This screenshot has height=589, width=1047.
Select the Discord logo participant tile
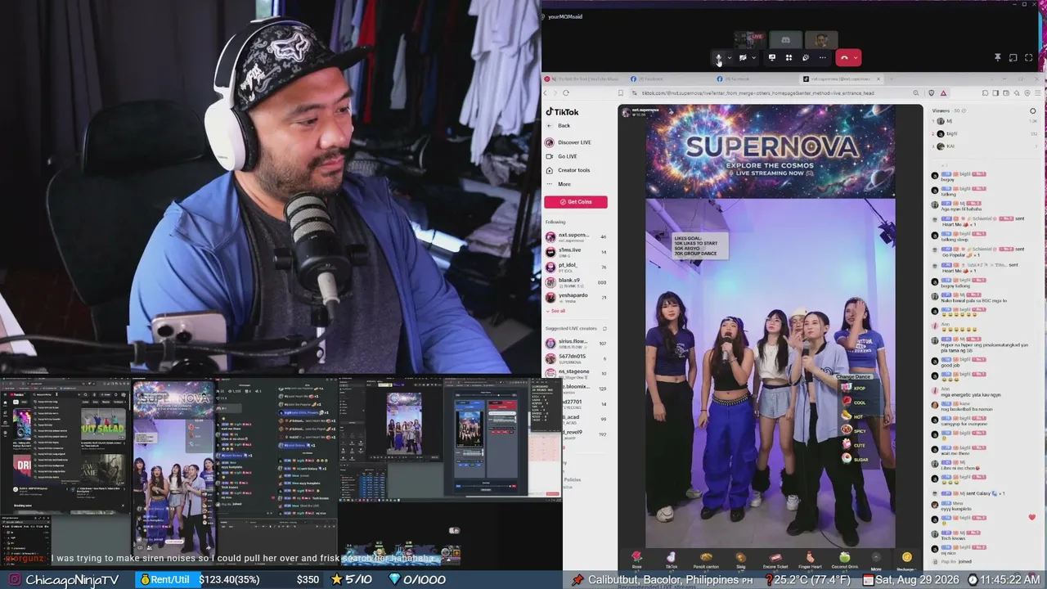[x=785, y=39]
